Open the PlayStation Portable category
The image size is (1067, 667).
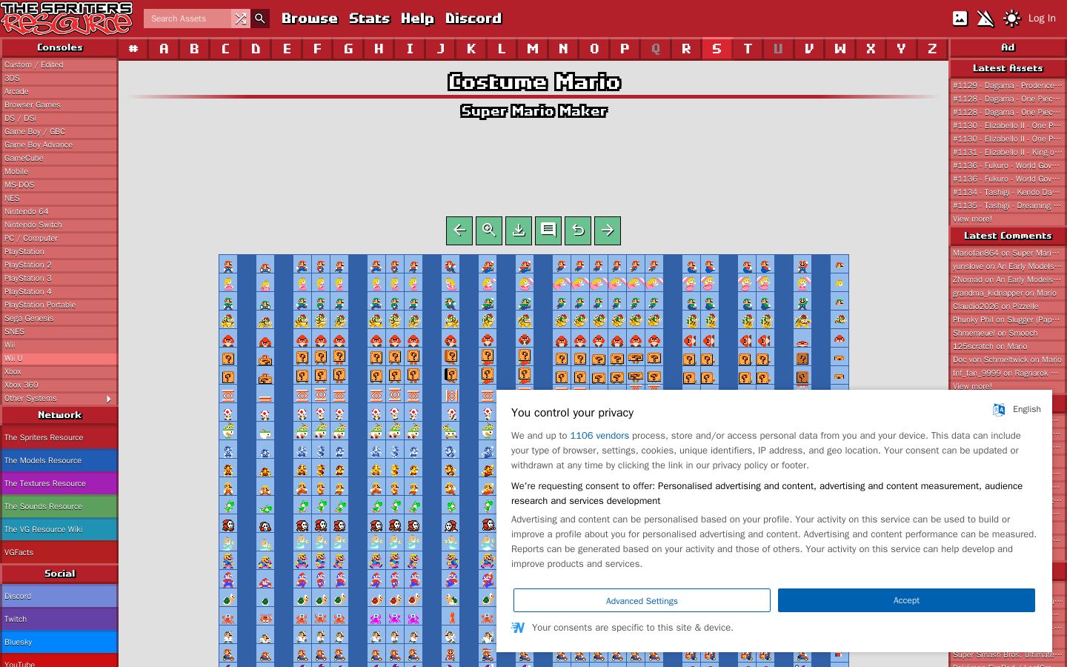pos(59,305)
